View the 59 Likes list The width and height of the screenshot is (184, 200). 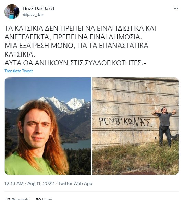44,199
